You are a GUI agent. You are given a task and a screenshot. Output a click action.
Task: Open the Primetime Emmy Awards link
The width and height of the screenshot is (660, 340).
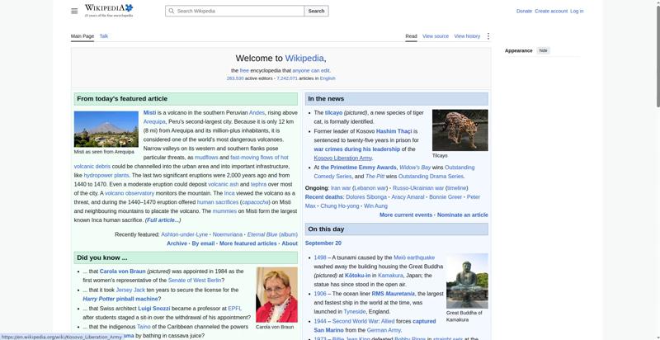pyautogui.click(x=359, y=168)
